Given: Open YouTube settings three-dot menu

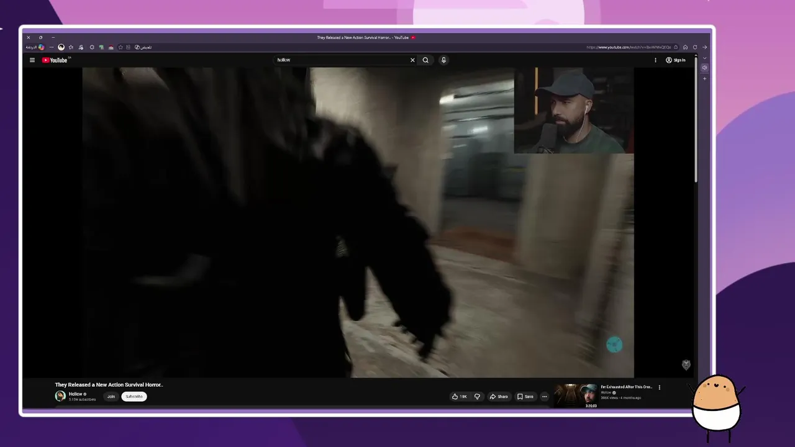Looking at the screenshot, I should [655, 60].
